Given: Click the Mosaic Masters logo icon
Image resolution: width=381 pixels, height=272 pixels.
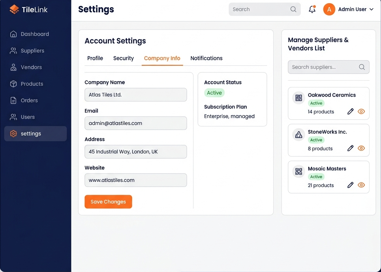Looking at the screenshot, I should (298, 172).
